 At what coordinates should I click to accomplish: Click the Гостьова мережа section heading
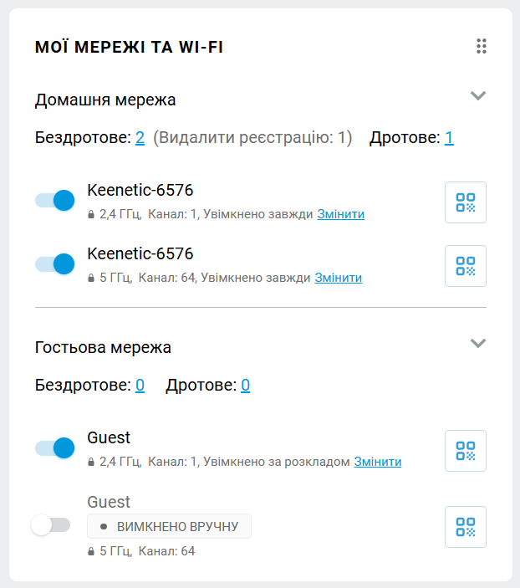(103, 347)
